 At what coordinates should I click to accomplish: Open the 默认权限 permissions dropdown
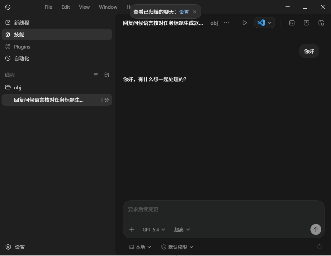click(177, 247)
